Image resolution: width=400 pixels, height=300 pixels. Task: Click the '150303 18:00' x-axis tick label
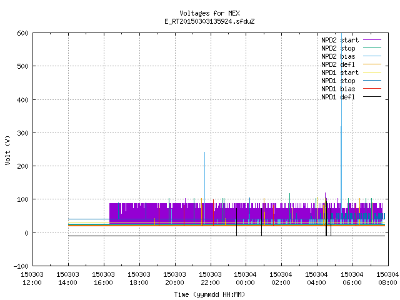click(x=139, y=278)
